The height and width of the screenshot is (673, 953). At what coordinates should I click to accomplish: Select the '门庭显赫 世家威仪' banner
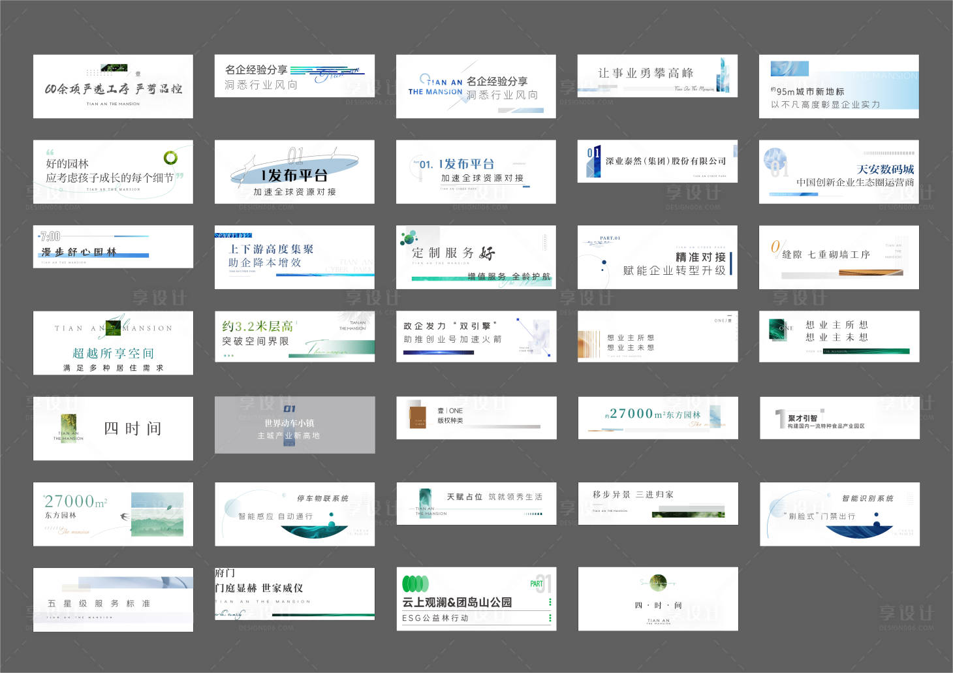[294, 593]
